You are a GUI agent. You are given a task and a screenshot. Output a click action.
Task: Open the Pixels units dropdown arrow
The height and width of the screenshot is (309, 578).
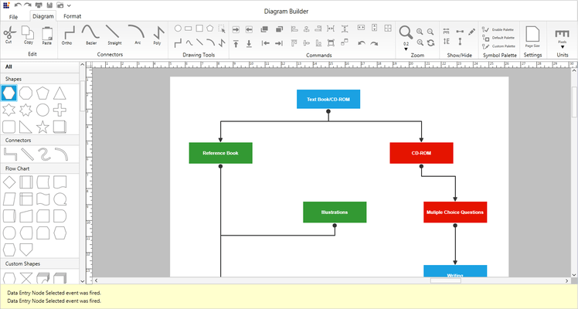(x=563, y=47)
